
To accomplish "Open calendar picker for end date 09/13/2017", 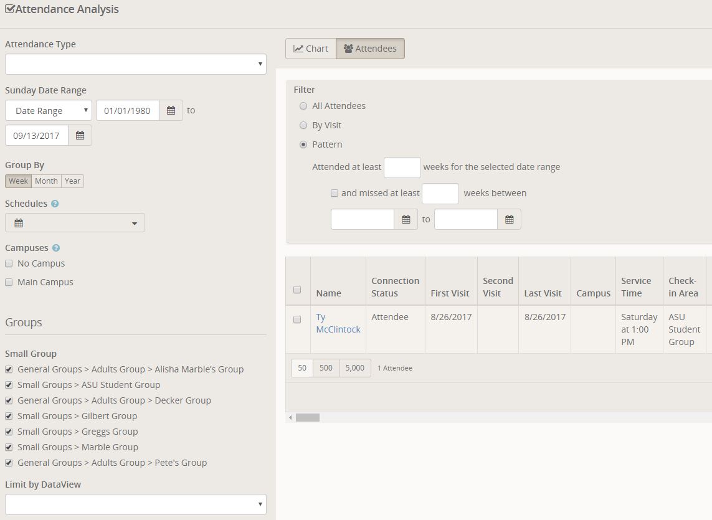I will click(80, 136).
